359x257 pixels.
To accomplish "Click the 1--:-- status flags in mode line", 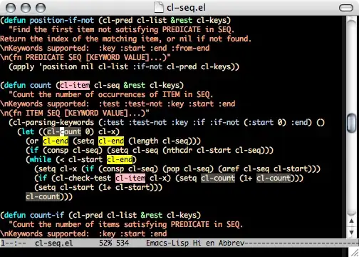I will click(14, 243).
